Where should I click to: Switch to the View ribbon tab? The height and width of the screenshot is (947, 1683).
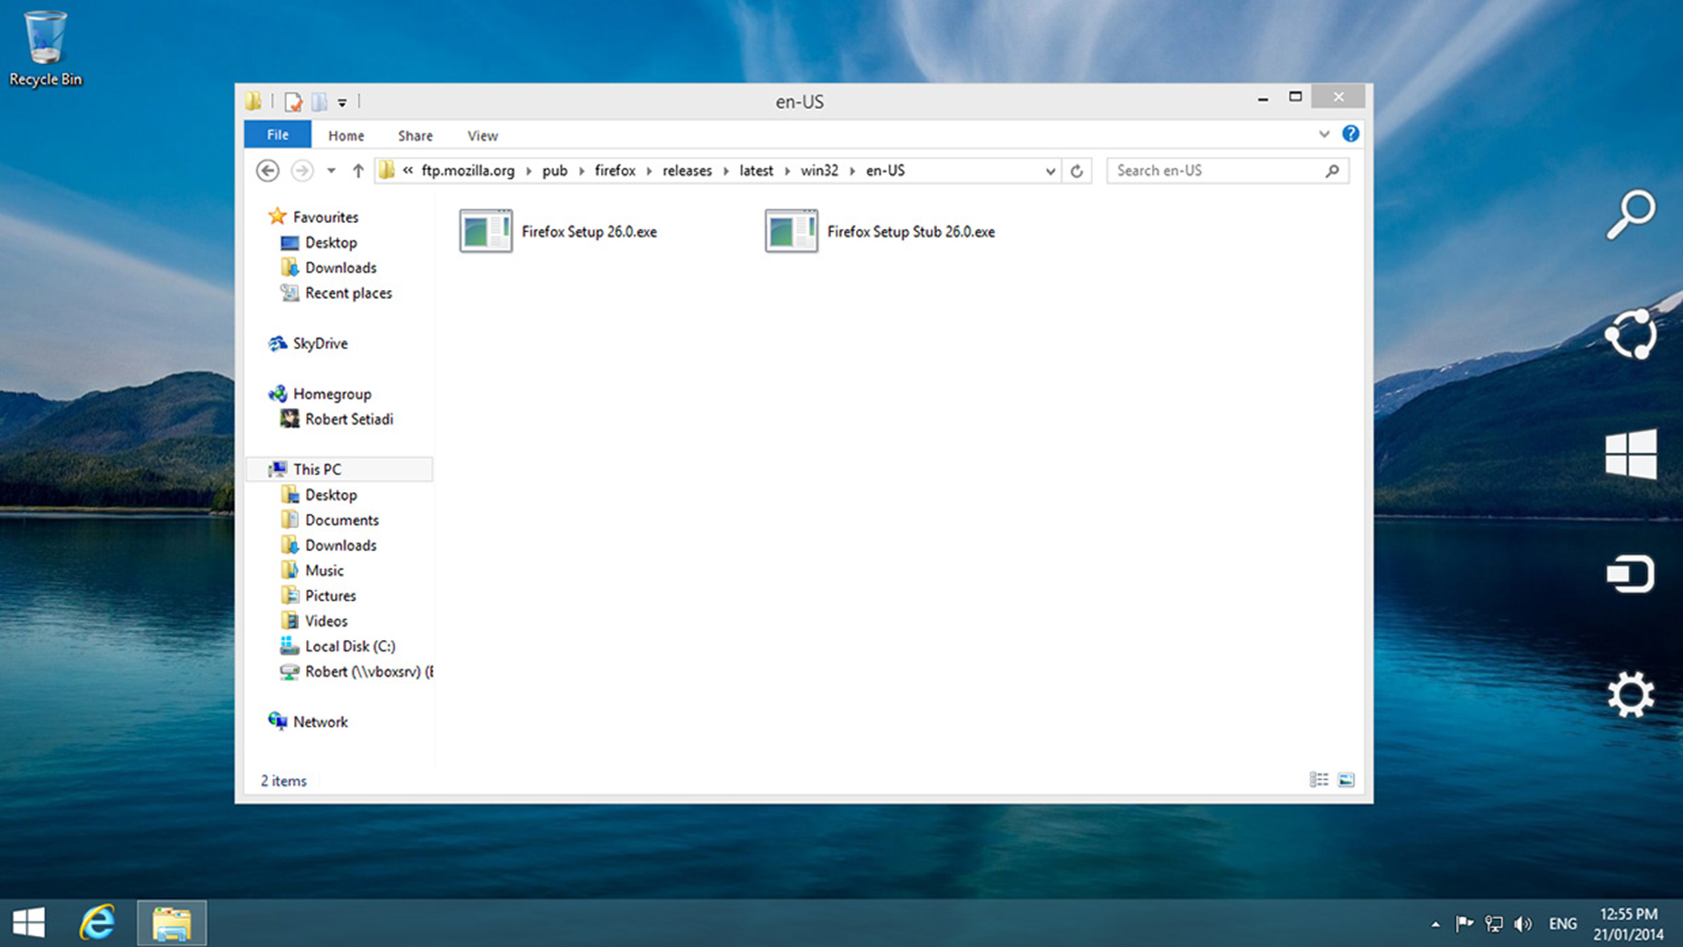coord(482,135)
